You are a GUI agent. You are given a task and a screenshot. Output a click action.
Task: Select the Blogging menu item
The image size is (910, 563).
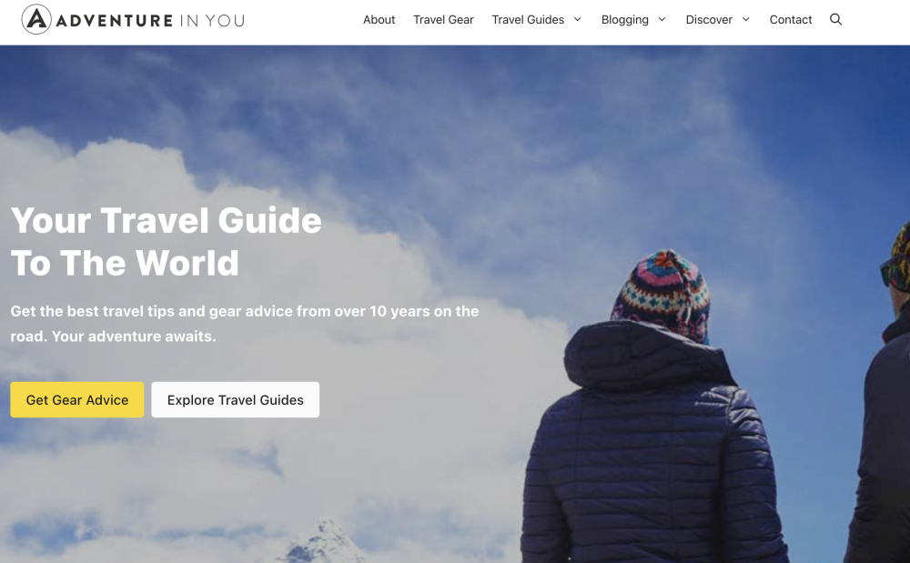(625, 20)
